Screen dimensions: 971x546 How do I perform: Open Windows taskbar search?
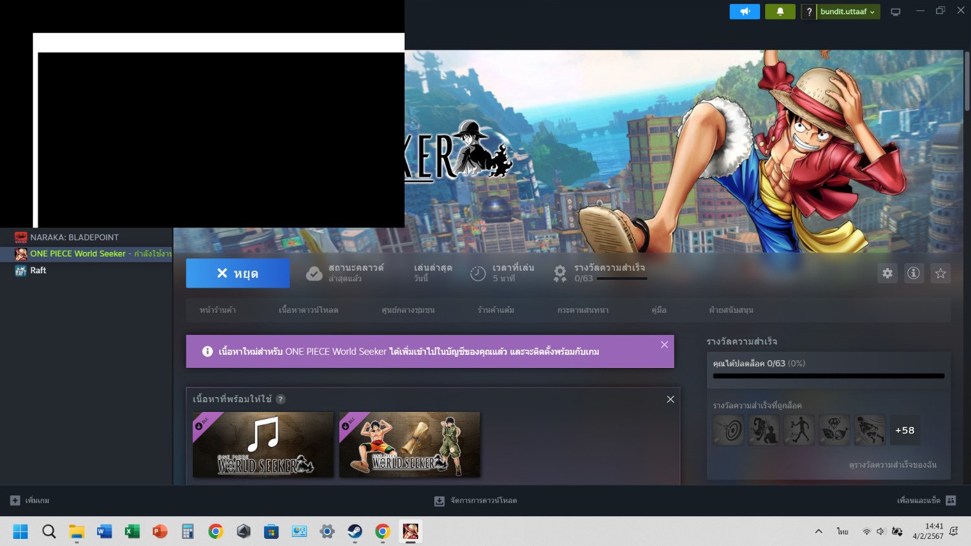49,532
